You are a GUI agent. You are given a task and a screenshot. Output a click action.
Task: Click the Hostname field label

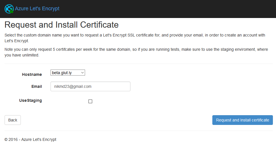(32, 74)
